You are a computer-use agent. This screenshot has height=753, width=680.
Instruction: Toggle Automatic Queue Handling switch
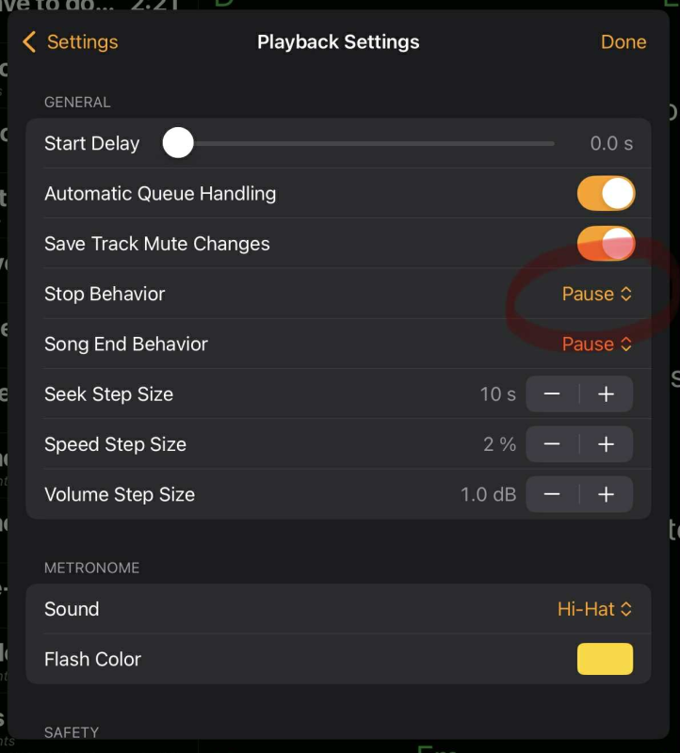(x=606, y=194)
